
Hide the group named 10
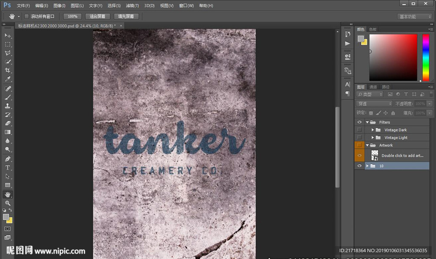click(x=359, y=166)
